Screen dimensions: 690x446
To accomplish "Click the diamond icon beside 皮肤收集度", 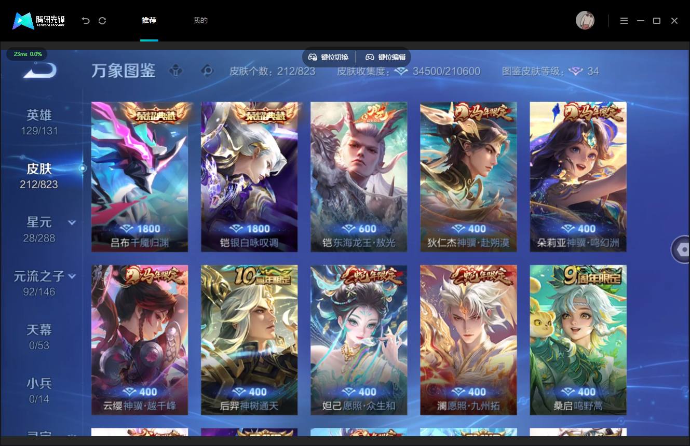I will tap(401, 71).
